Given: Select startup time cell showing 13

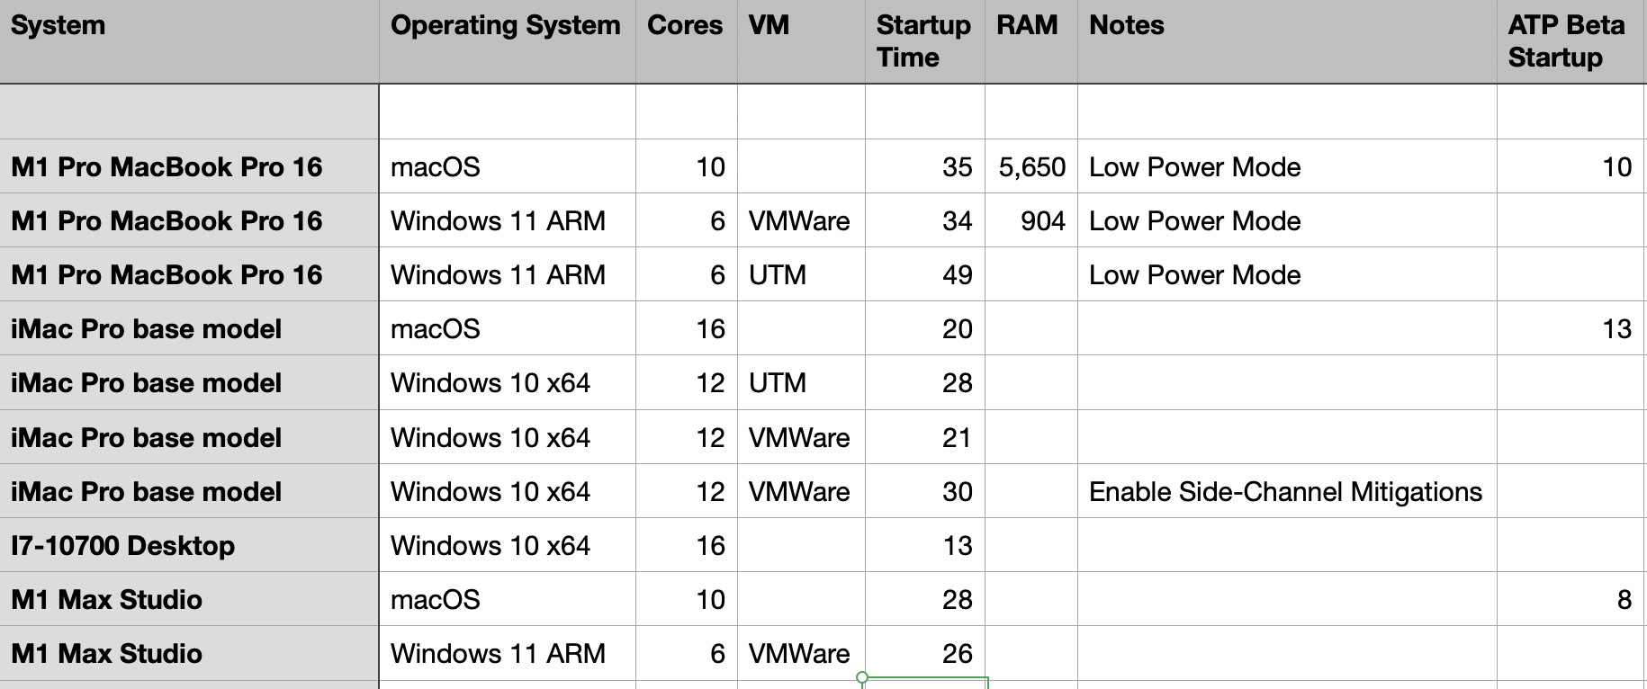Looking at the screenshot, I should coord(925,545).
